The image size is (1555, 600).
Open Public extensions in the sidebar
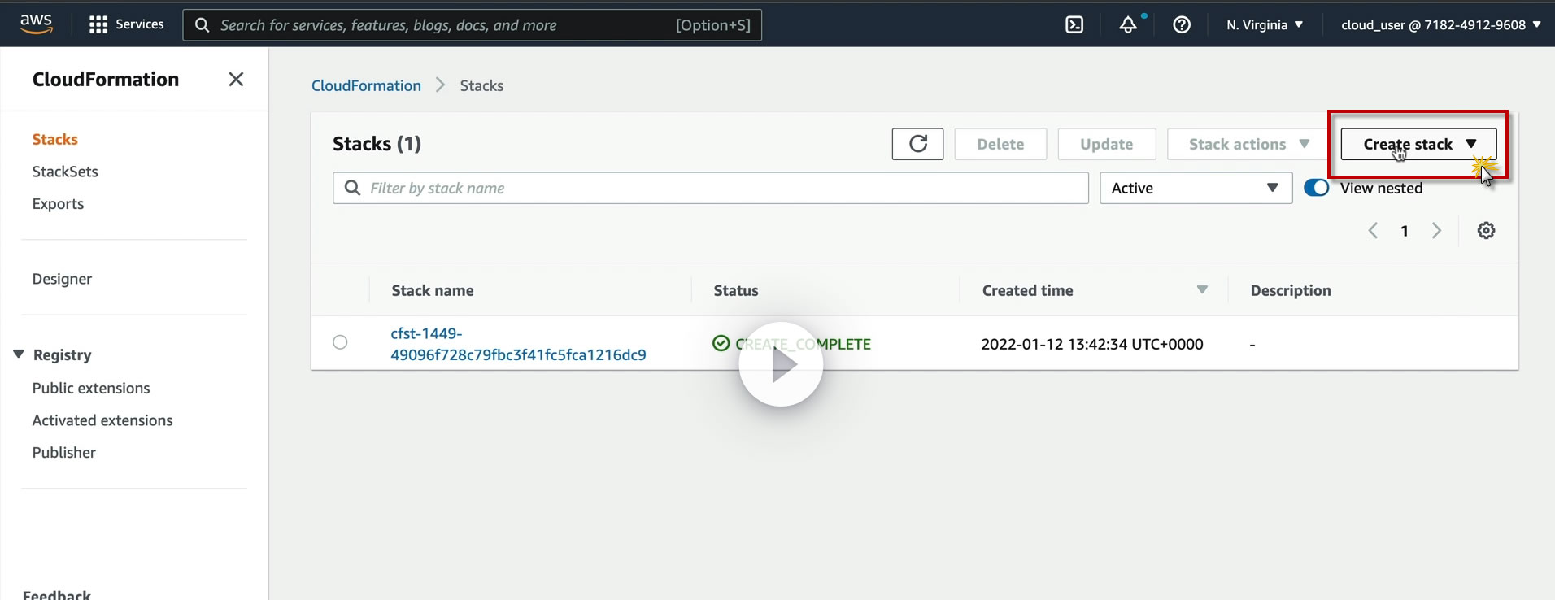(x=91, y=388)
